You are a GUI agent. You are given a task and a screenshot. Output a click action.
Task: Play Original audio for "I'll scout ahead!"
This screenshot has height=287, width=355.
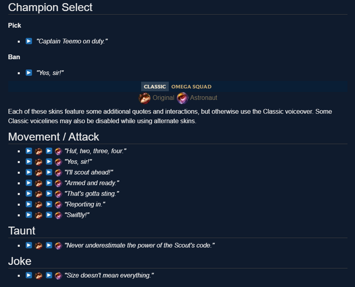pyautogui.click(x=29, y=172)
